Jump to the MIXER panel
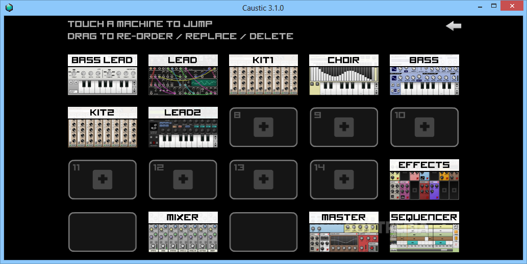Screen dimensions: 527x264 [183, 232]
